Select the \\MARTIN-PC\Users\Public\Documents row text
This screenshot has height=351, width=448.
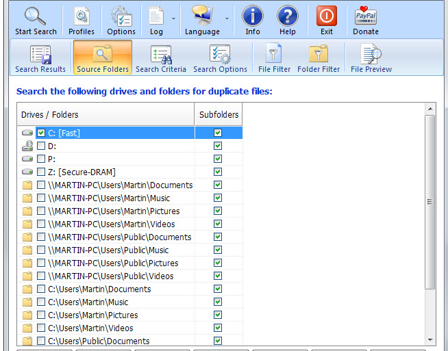[x=119, y=237]
